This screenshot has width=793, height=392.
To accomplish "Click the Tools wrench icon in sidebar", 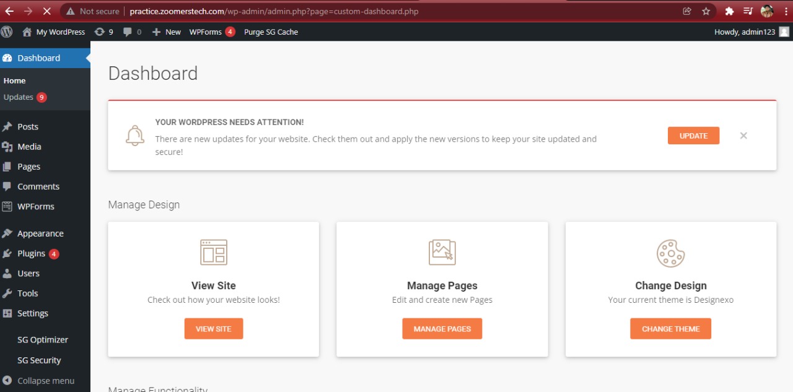I will tap(7, 294).
